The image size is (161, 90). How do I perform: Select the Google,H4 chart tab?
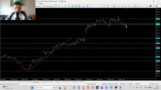pos(36,82)
